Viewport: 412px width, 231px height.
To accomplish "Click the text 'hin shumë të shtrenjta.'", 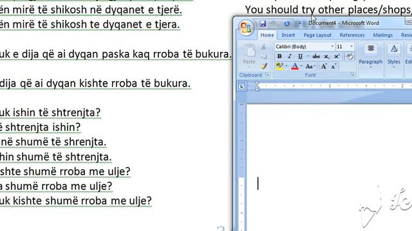I will click(x=56, y=157).
